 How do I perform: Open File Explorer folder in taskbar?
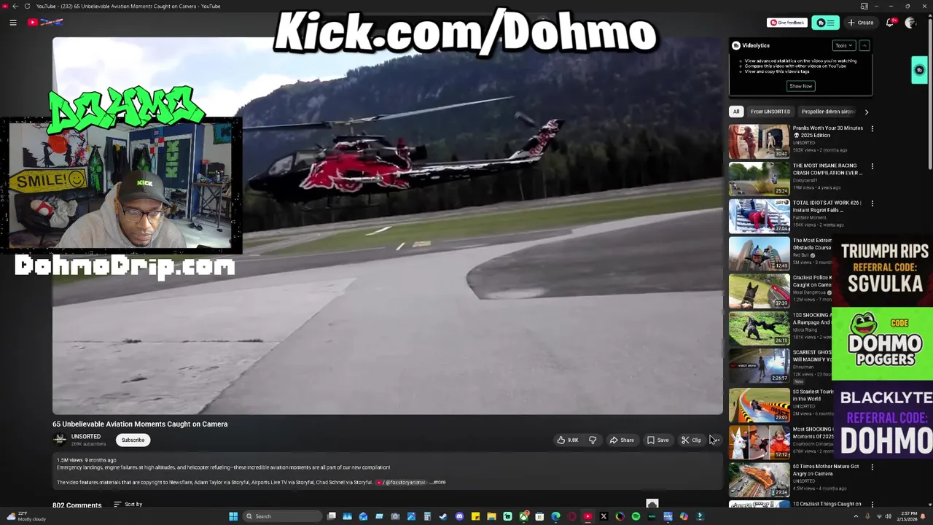pos(491,516)
